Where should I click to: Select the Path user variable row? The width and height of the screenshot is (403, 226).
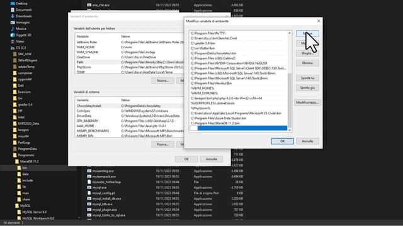tap(130, 62)
